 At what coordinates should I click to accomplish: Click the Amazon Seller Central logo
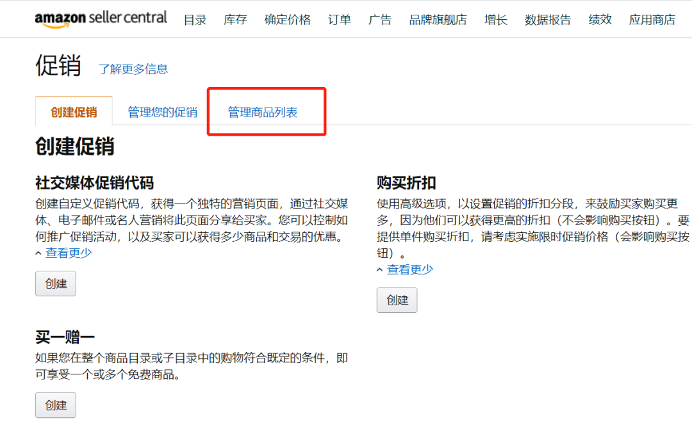[102, 19]
